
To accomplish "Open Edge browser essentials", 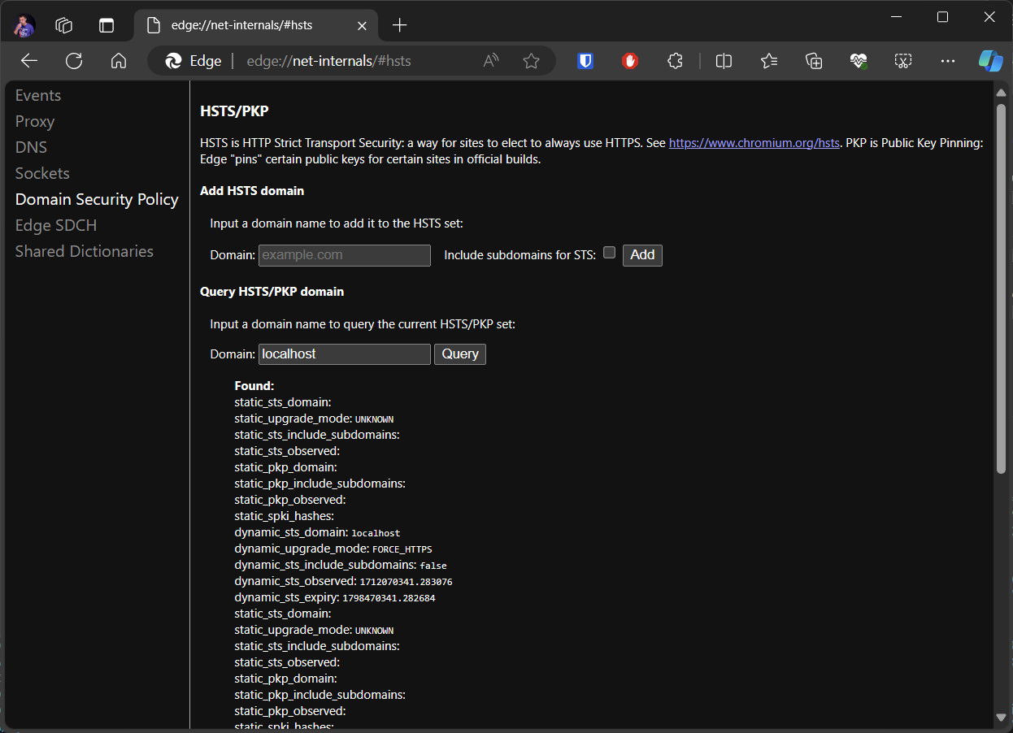I will tap(858, 60).
